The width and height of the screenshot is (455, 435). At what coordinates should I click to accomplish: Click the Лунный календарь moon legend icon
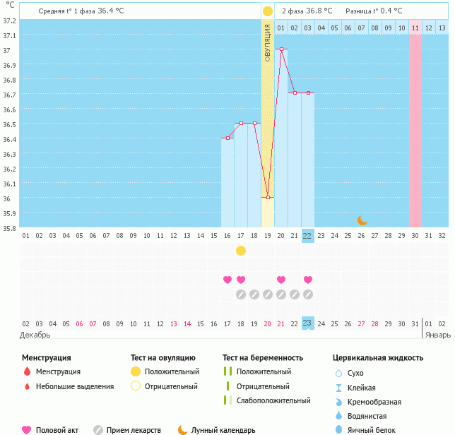[x=183, y=430]
